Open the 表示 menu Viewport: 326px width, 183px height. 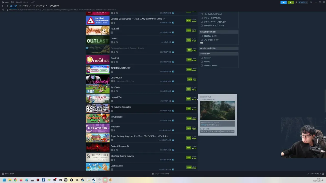(12, 2)
